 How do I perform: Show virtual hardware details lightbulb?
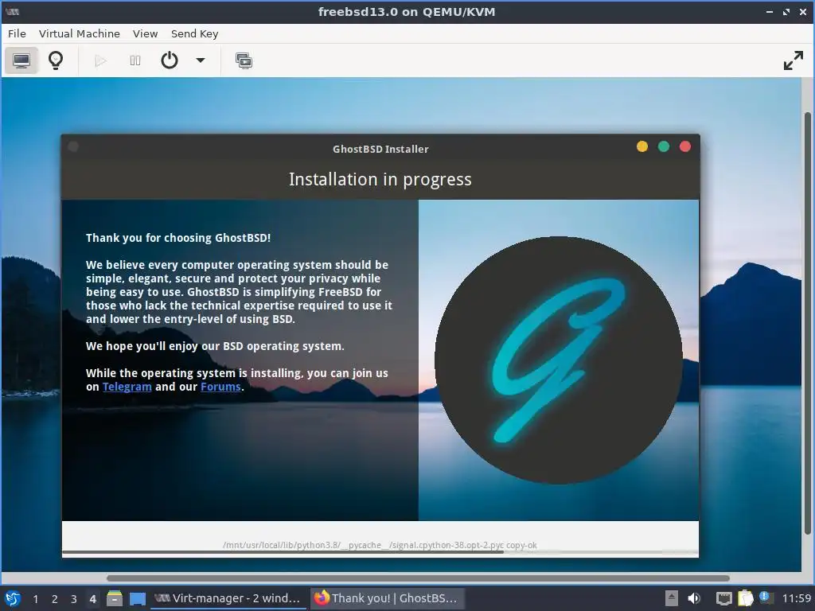click(x=56, y=60)
